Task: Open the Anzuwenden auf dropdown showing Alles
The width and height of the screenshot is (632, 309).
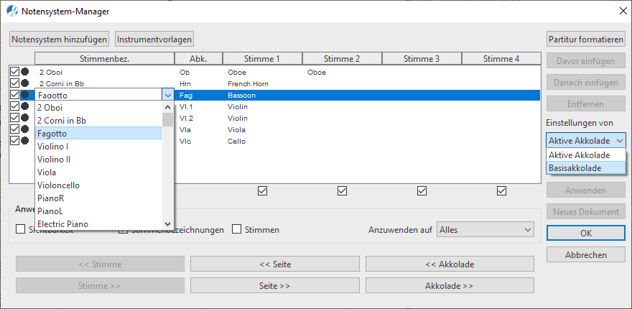Action: coord(485,230)
